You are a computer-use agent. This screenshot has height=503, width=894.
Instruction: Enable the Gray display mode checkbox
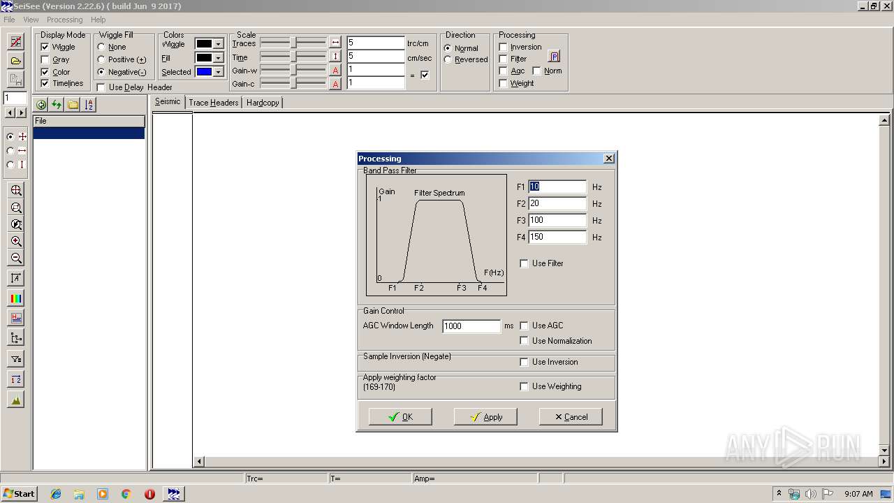click(45, 59)
